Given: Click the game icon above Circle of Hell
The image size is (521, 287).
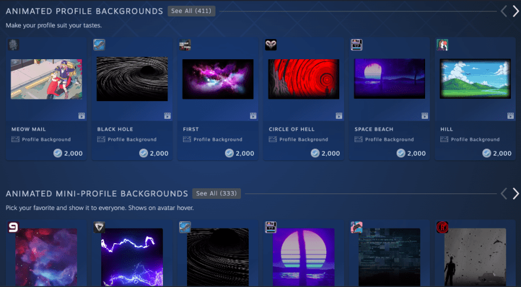Looking at the screenshot, I should (271, 45).
